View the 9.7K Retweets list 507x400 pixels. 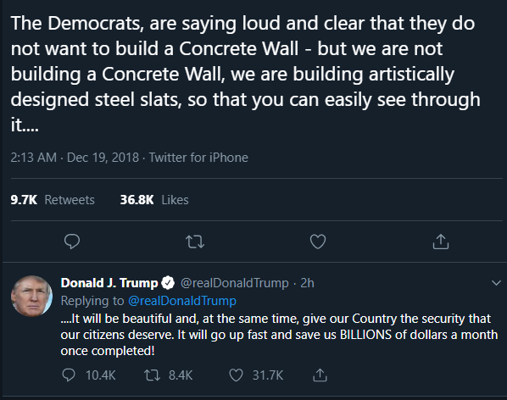point(53,200)
